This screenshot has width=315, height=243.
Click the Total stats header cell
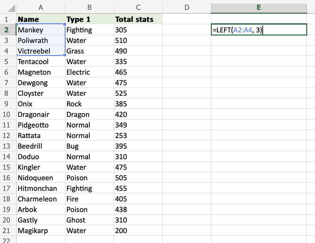click(138, 19)
